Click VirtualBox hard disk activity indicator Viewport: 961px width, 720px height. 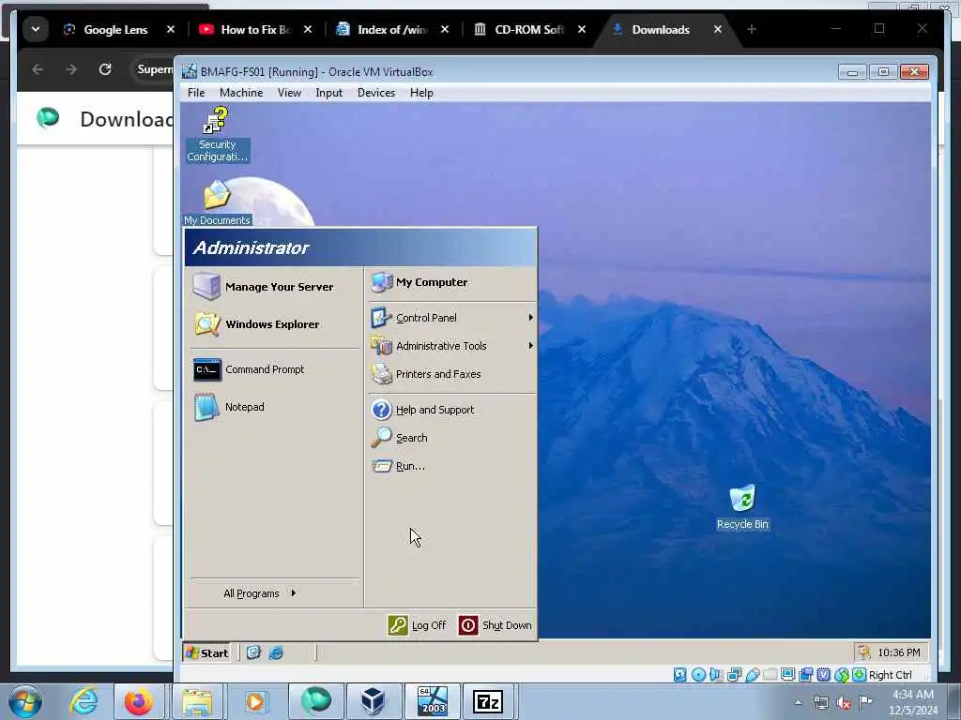coord(680,675)
